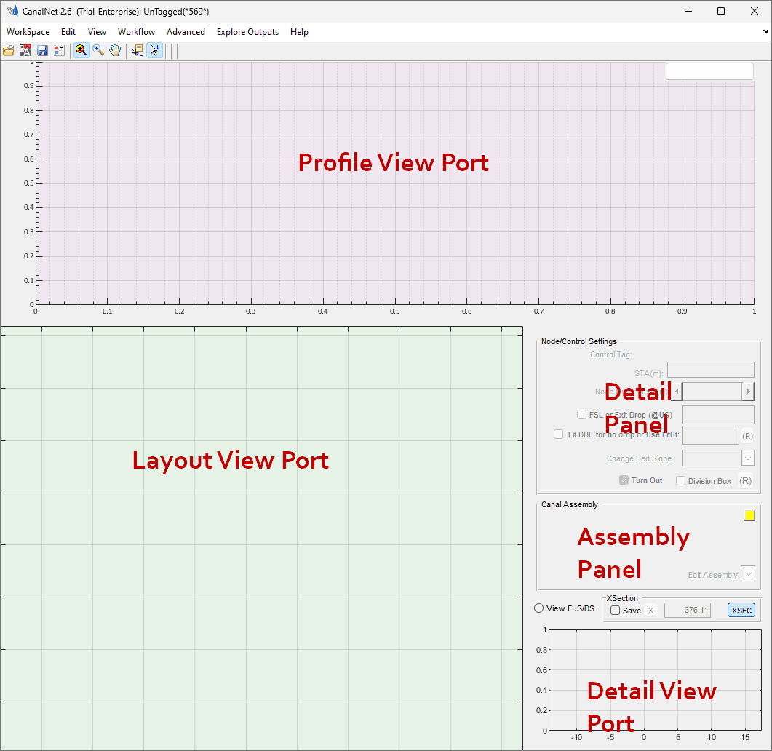Image resolution: width=772 pixels, height=751 pixels.
Task: Open the Advanced menu
Action: (x=186, y=32)
